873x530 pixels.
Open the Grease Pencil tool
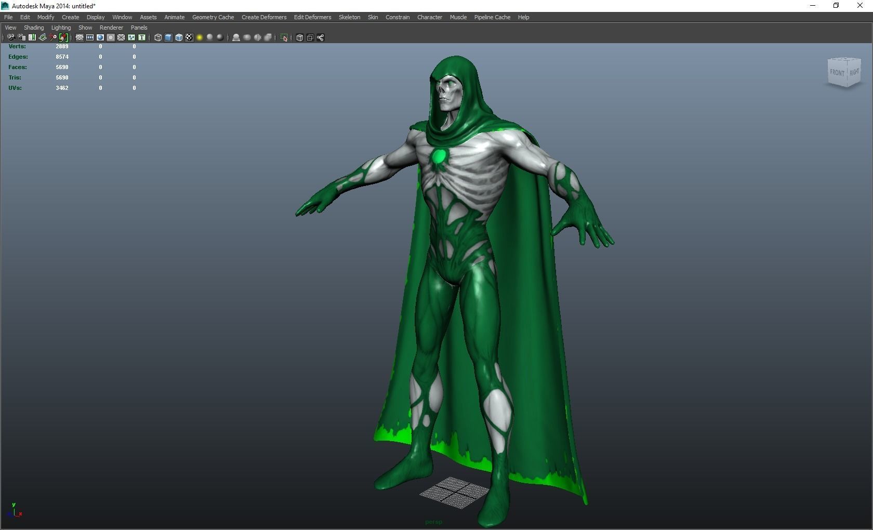tap(64, 37)
